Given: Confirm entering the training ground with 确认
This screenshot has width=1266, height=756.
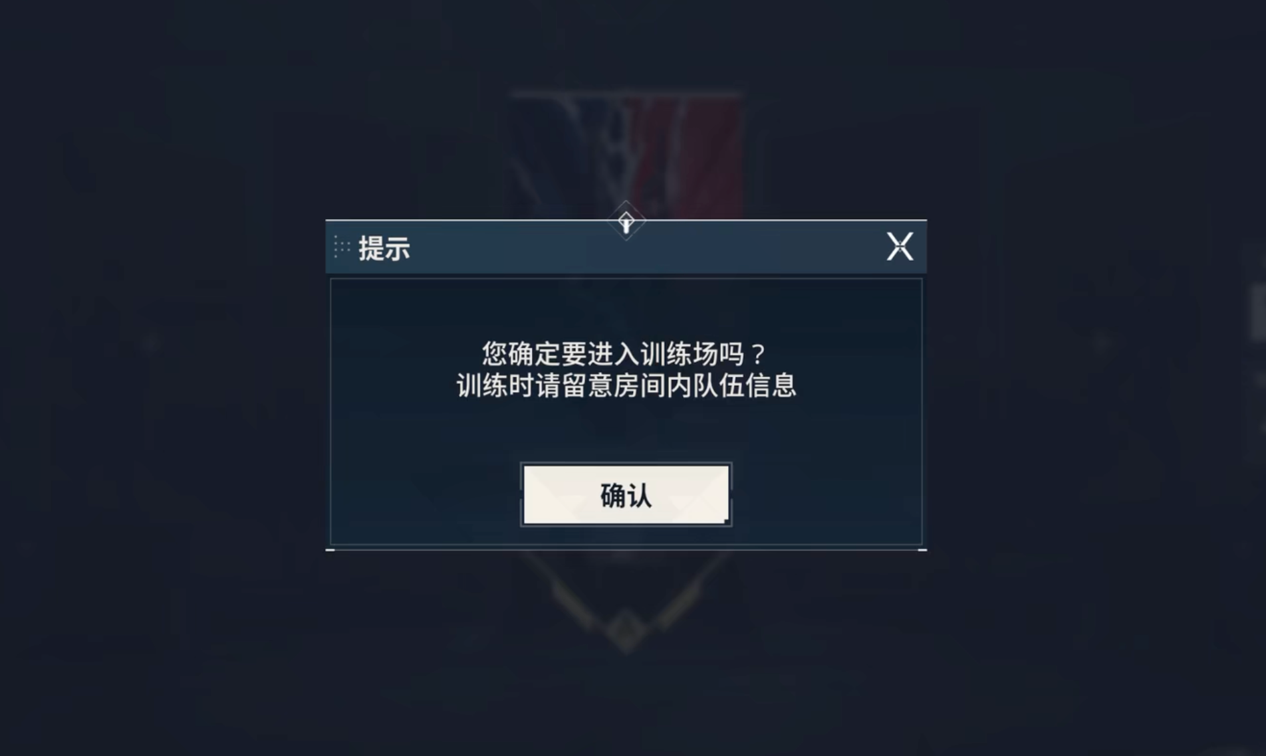Looking at the screenshot, I should [x=626, y=495].
